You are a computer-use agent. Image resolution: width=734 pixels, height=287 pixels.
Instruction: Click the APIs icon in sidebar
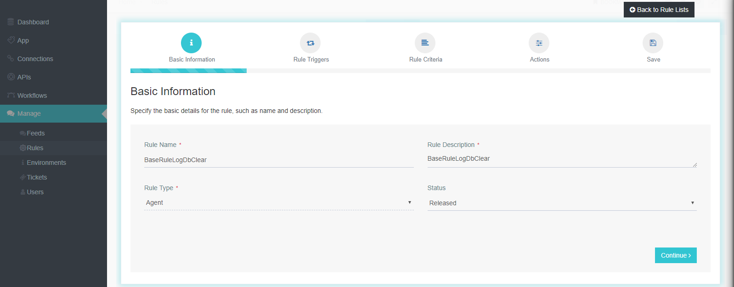coord(11,77)
